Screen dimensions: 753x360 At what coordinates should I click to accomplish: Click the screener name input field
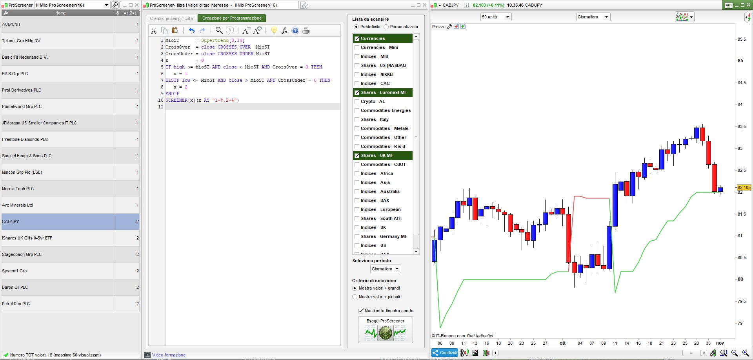point(266,5)
